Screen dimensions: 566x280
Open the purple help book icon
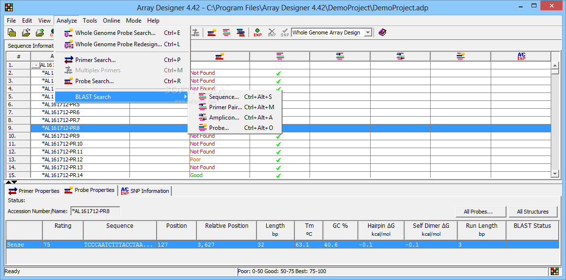(382, 32)
